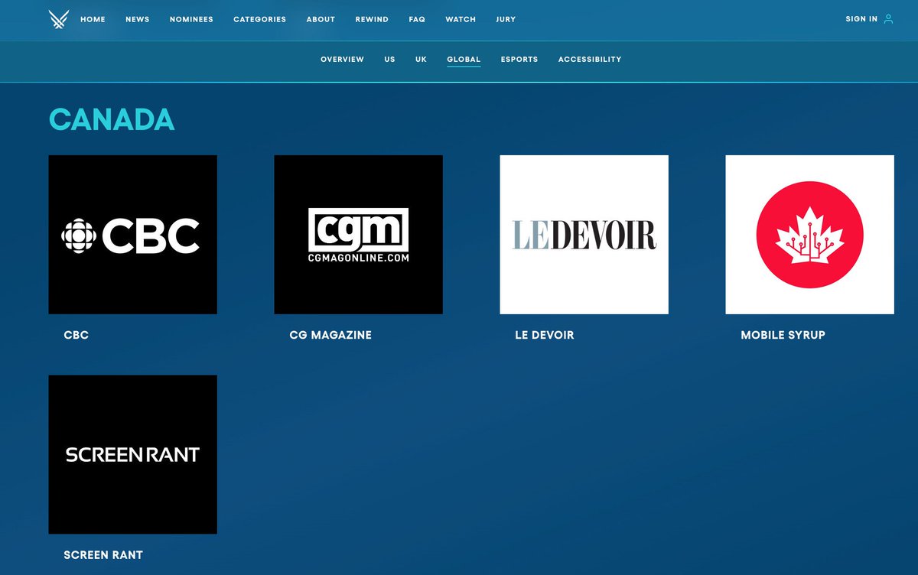This screenshot has height=575, width=918.
Task: Click the Screen Rant logo tile
Action: coord(132,454)
